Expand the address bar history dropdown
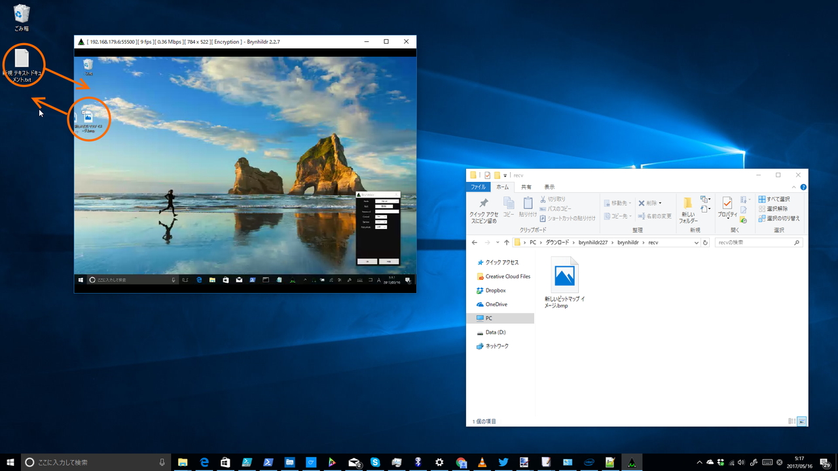Screen dimensions: 838x471 coord(696,243)
